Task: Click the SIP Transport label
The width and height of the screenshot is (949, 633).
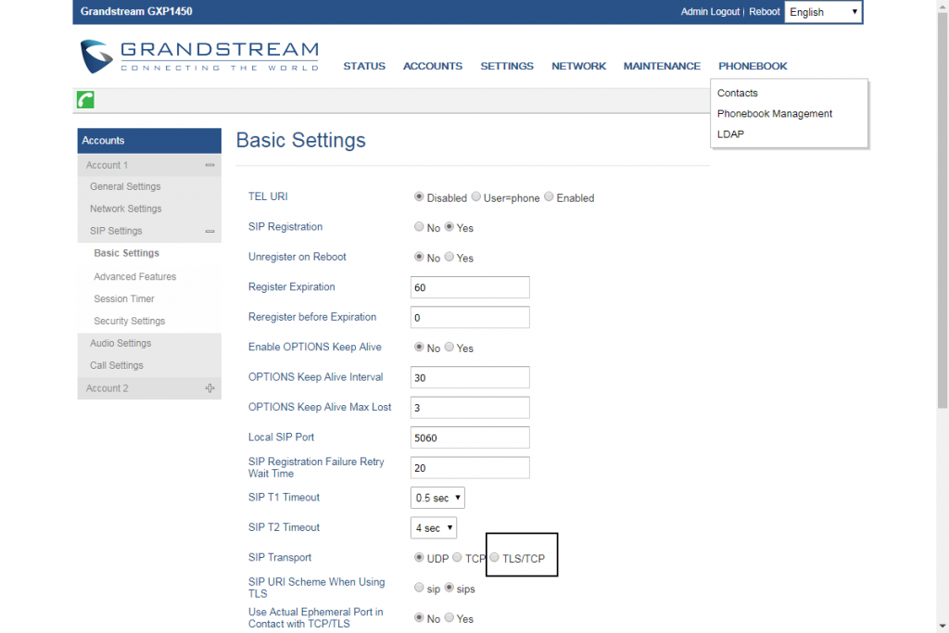Action: [x=280, y=557]
